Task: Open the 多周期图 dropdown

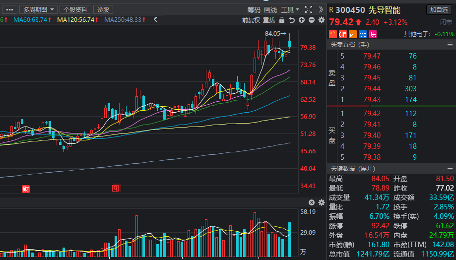Action: click(x=38, y=9)
